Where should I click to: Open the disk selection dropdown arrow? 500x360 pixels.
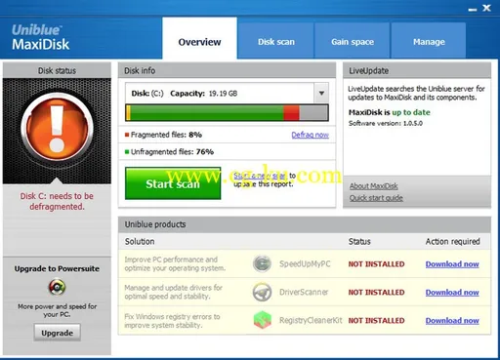(321, 94)
